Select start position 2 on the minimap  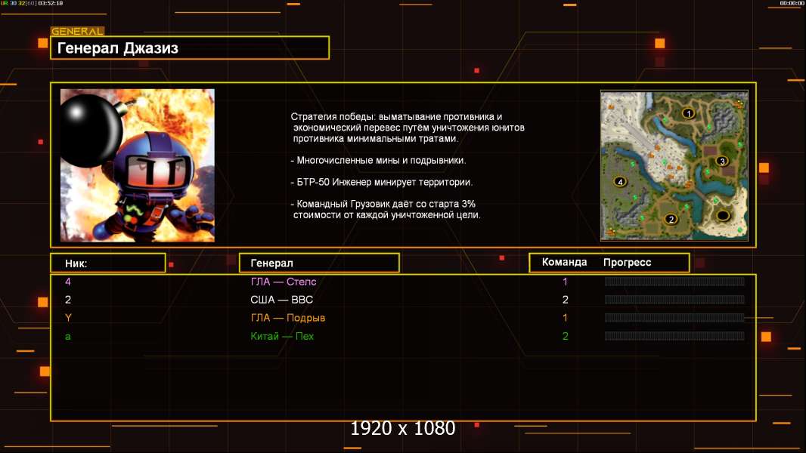(x=671, y=219)
